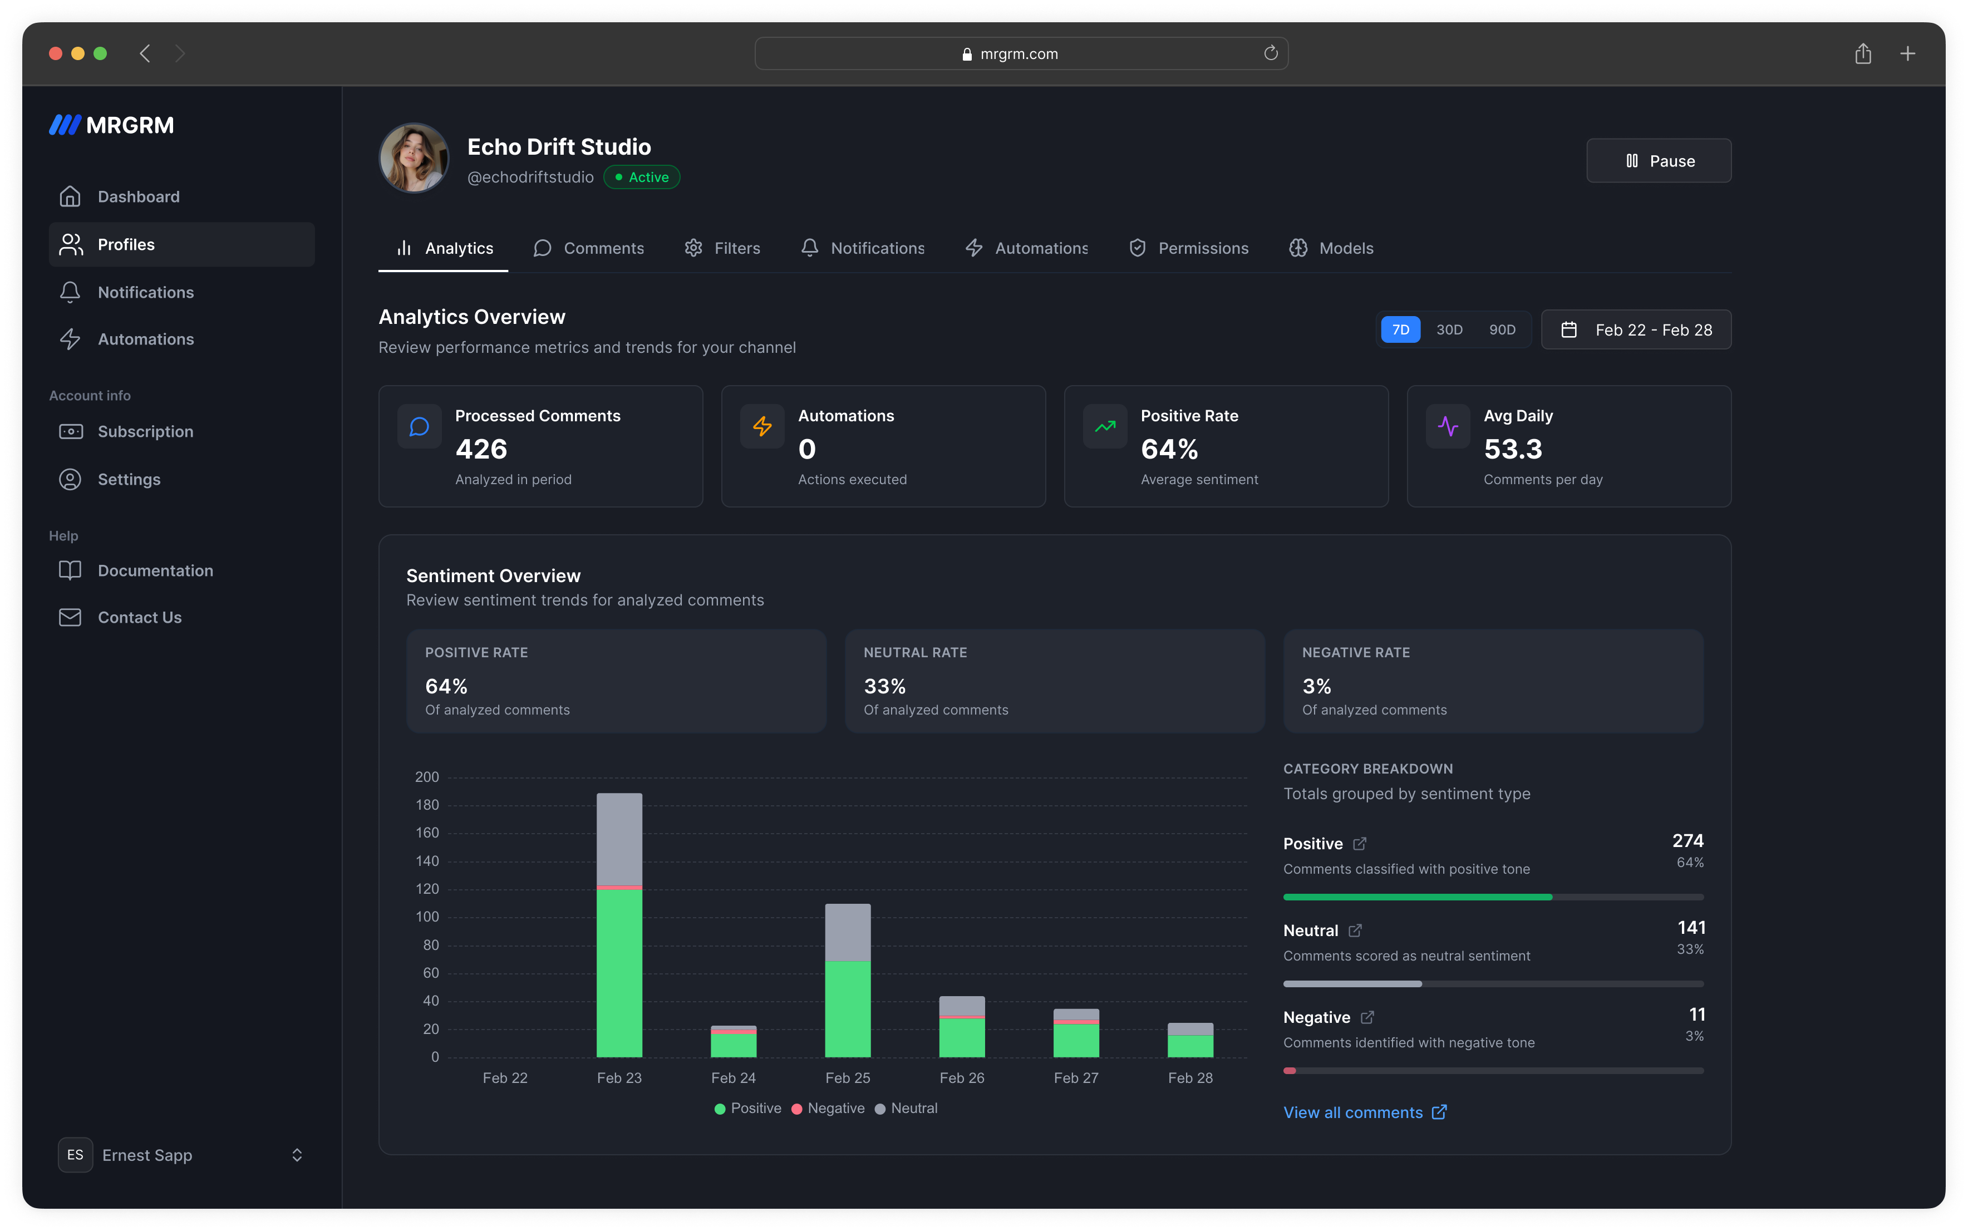This screenshot has height=1231, width=1968.
Task: Click the Positive sentiment progress bar
Action: pos(1493,897)
